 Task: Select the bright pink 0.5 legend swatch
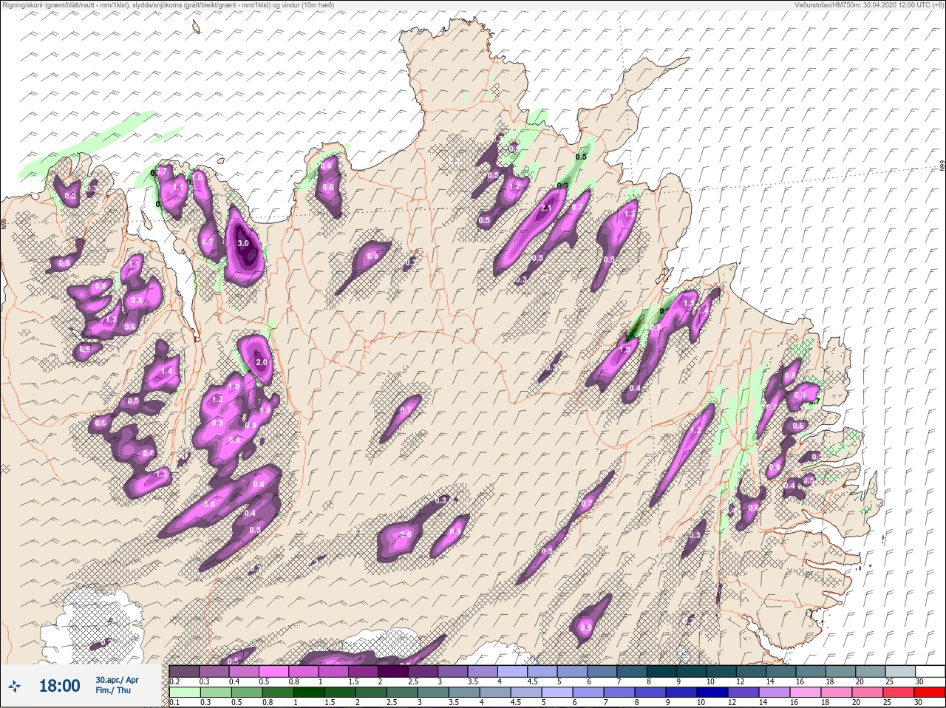click(274, 671)
